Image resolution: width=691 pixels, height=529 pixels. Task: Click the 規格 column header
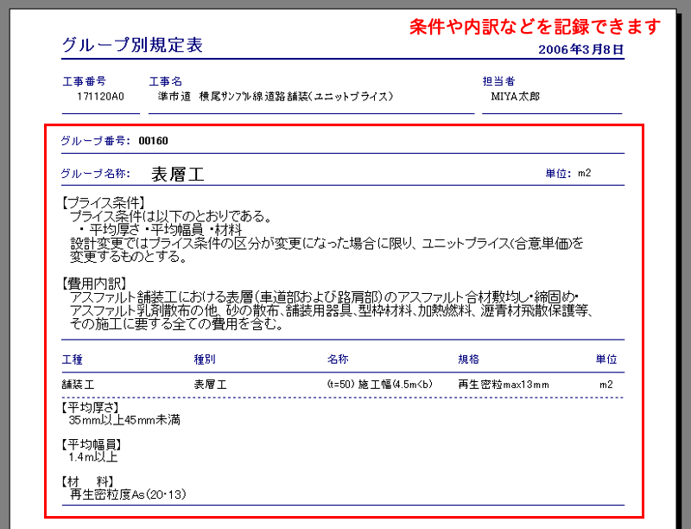point(468,360)
